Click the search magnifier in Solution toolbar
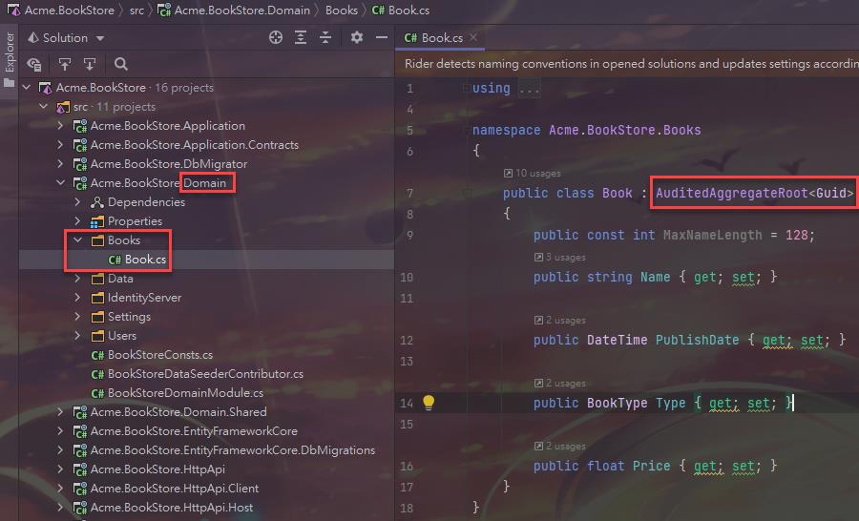Screen dimensions: 859x521 121,64
